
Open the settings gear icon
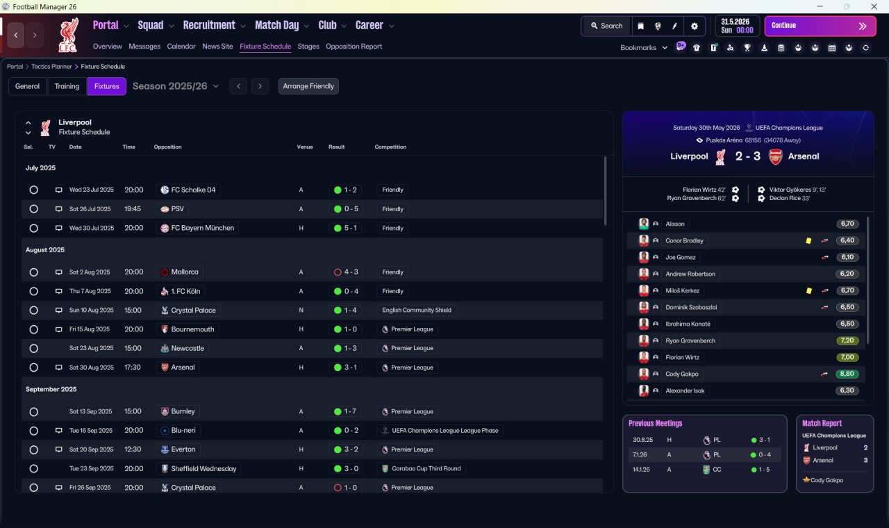click(x=694, y=26)
